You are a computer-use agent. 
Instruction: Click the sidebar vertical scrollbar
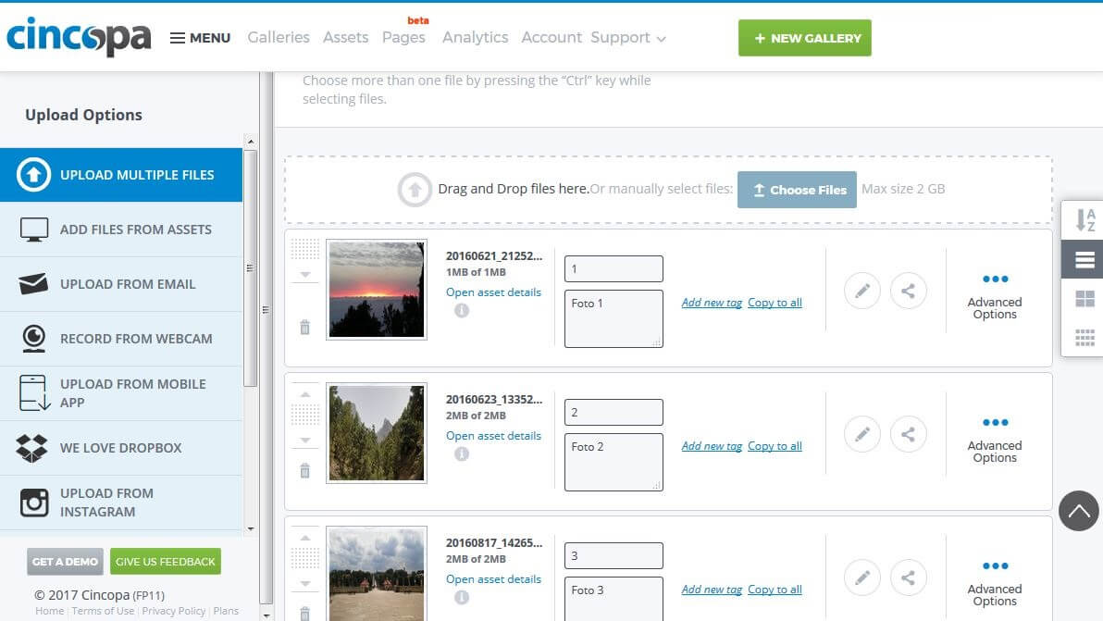pyautogui.click(x=250, y=268)
